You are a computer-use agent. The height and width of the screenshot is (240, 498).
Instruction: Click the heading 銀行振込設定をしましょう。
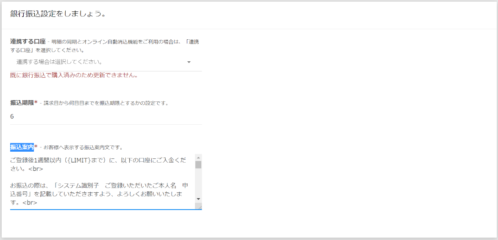[58, 14]
